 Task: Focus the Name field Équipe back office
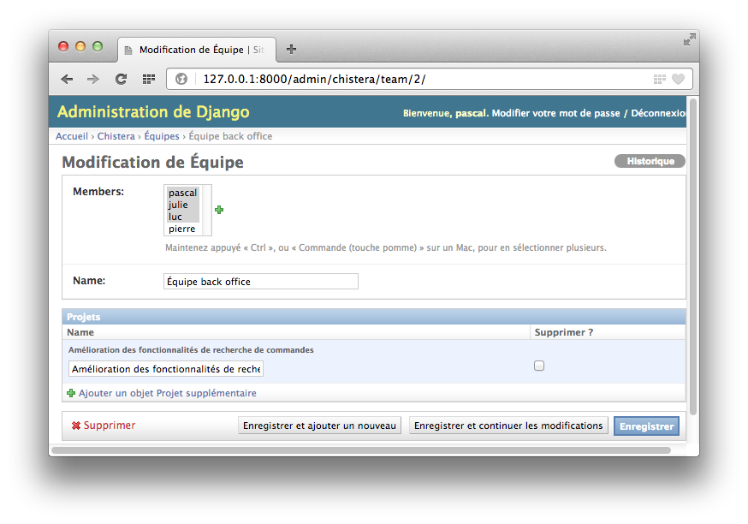pos(261,282)
